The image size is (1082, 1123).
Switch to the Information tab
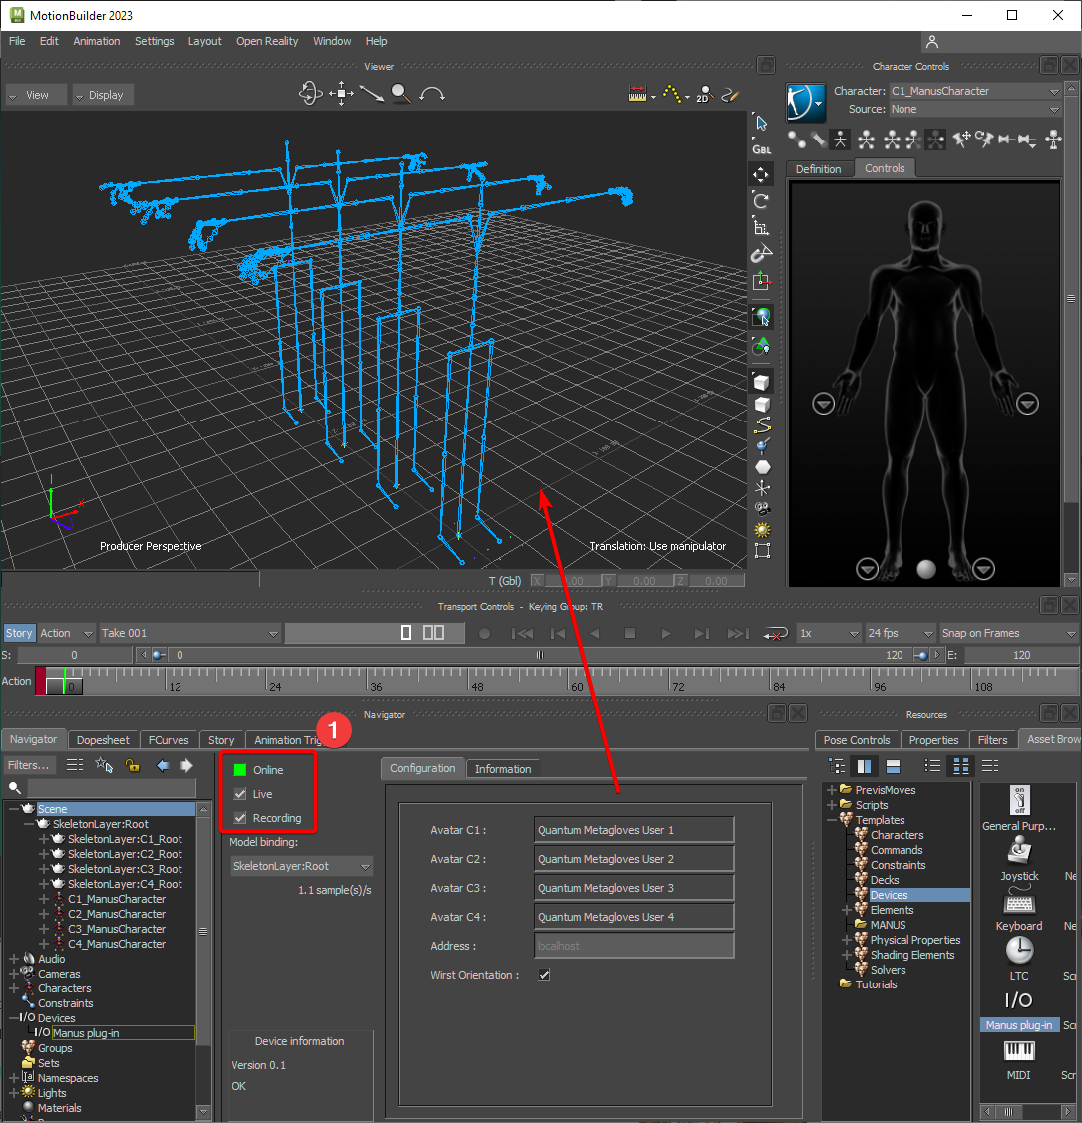tap(503, 769)
